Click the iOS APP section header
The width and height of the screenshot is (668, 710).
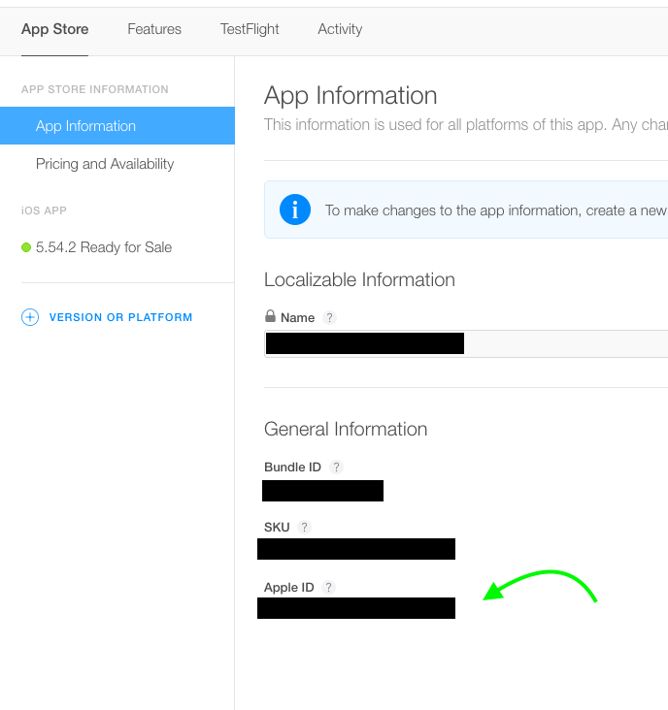(44, 210)
